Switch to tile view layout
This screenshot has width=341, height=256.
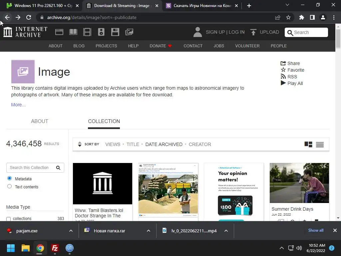[308, 144]
